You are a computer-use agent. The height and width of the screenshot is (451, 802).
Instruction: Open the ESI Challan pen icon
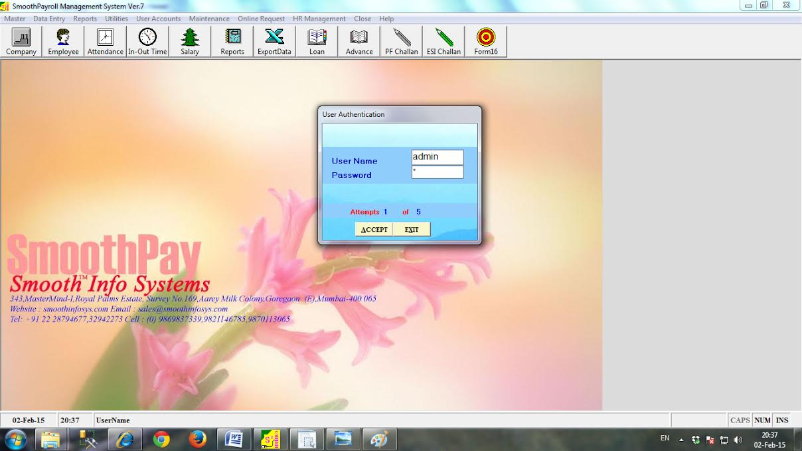click(x=443, y=41)
